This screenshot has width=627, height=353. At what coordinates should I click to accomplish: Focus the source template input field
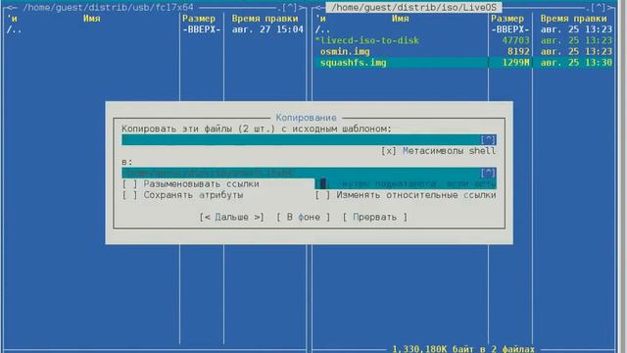[301, 139]
